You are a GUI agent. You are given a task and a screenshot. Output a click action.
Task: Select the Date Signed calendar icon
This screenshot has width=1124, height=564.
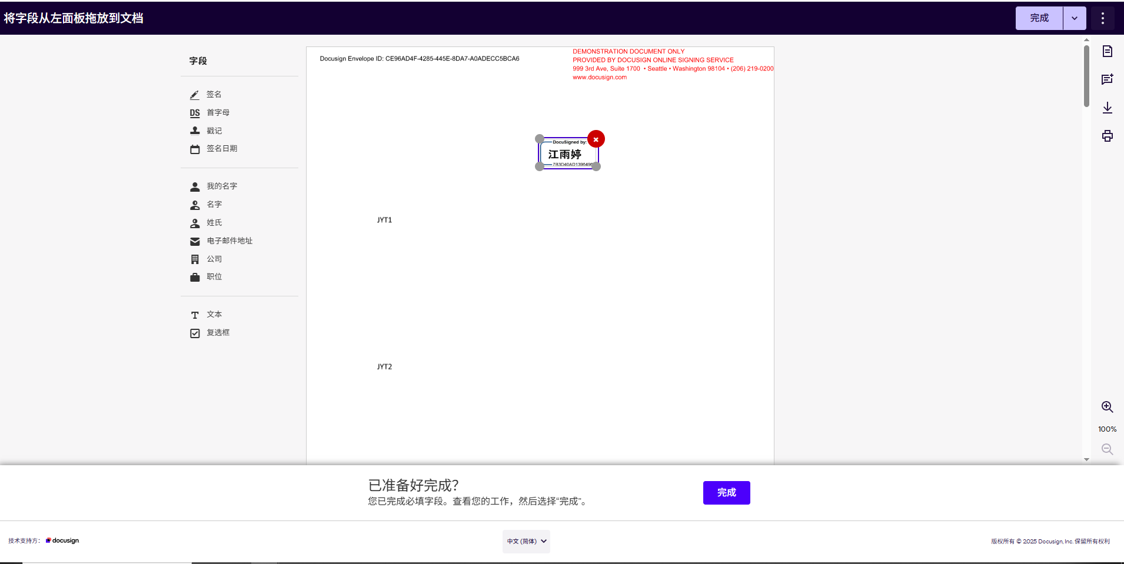pos(195,149)
